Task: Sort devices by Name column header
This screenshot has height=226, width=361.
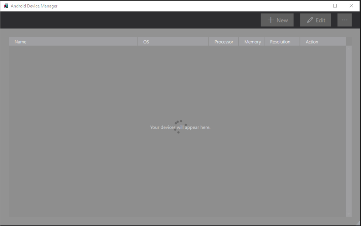Action: (x=73, y=42)
